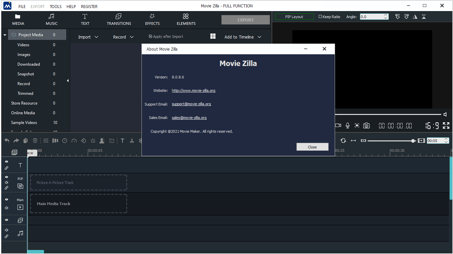Click the undo arrow in the timeline toolbar
453x254 pixels.
point(7,141)
